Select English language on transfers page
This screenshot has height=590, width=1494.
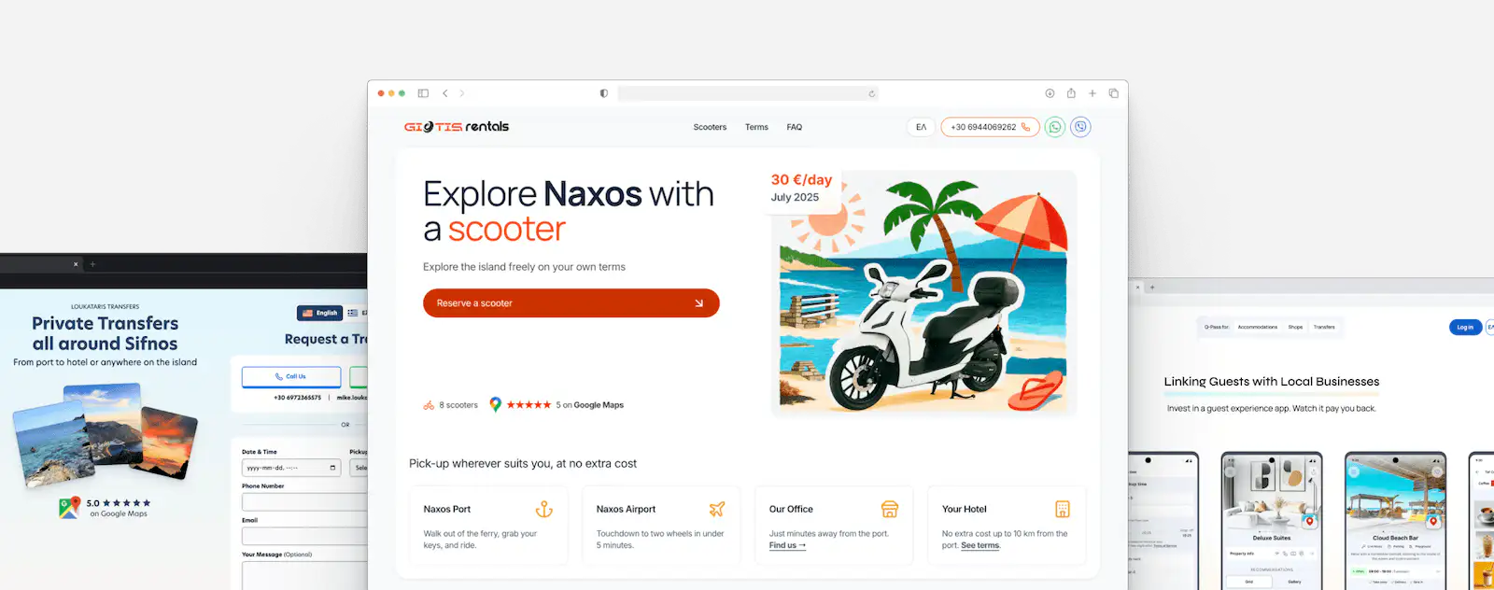[x=320, y=313]
